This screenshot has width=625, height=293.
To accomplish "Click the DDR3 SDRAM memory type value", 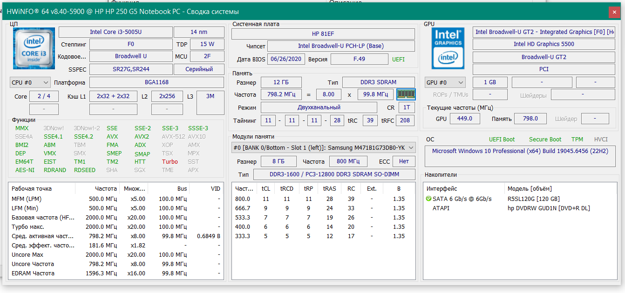I will 378,82.
